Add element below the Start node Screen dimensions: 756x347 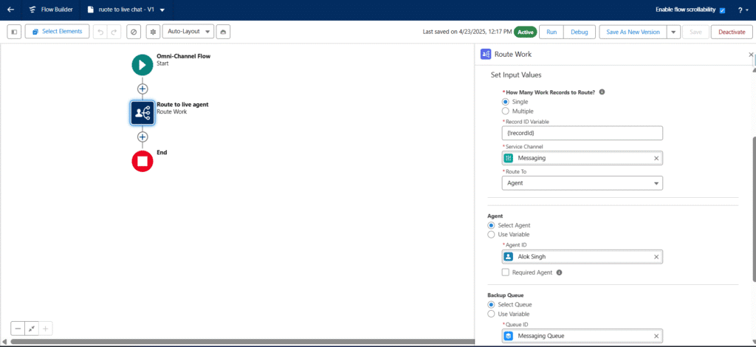coord(142,89)
